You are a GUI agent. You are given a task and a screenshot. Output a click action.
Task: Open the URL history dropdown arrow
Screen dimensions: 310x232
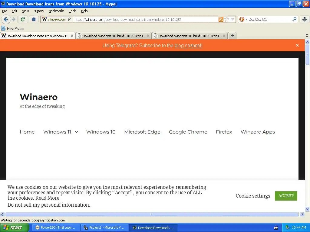click(x=233, y=19)
